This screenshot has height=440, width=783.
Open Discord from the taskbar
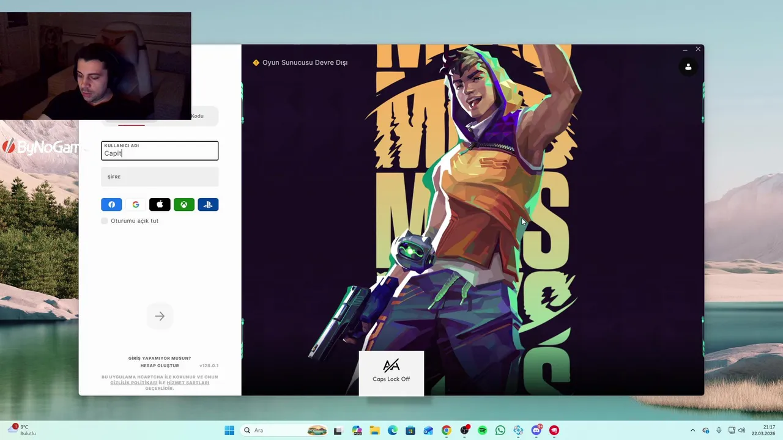click(x=536, y=430)
